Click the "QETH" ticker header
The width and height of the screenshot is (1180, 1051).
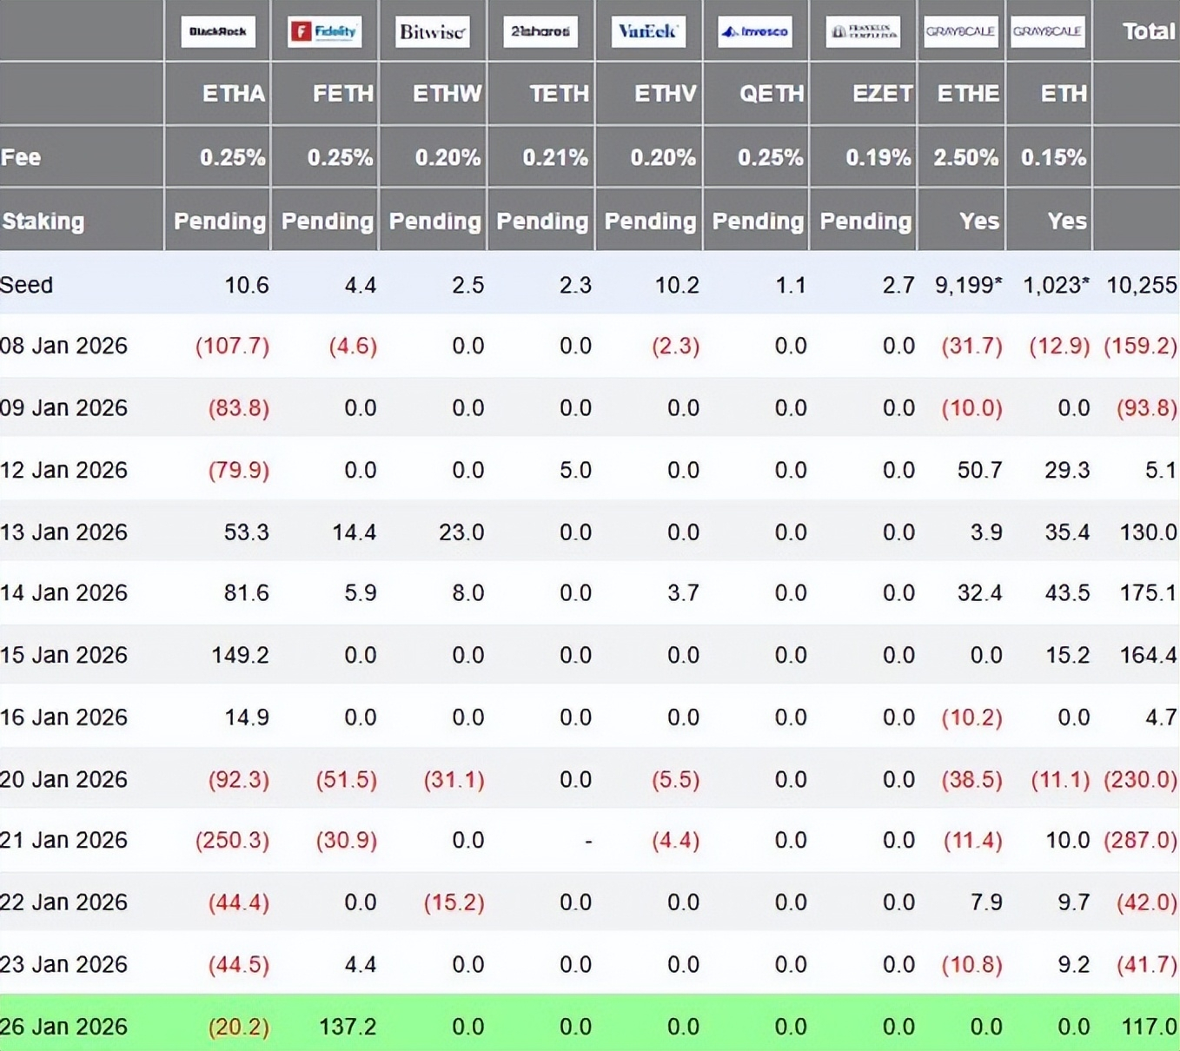tap(772, 94)
